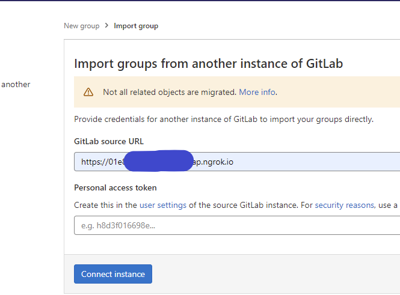Go back to New group breadcrumb
This screenshot has width=400, height=295.
coord(81,26)
